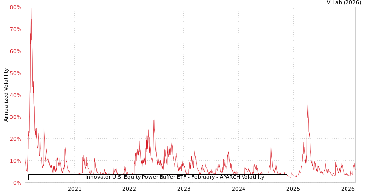Click the 2022 x-axis label
366x195 pixels.
pos(129,189)
